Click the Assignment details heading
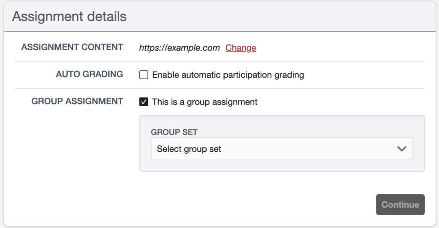This screenshot has width=439, height=228. (69, 16)
